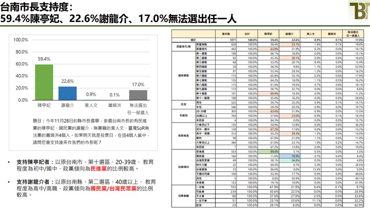Screen dimensions: 370x208
Task: Click the '拒答' row label
Action: coord(199,205)
